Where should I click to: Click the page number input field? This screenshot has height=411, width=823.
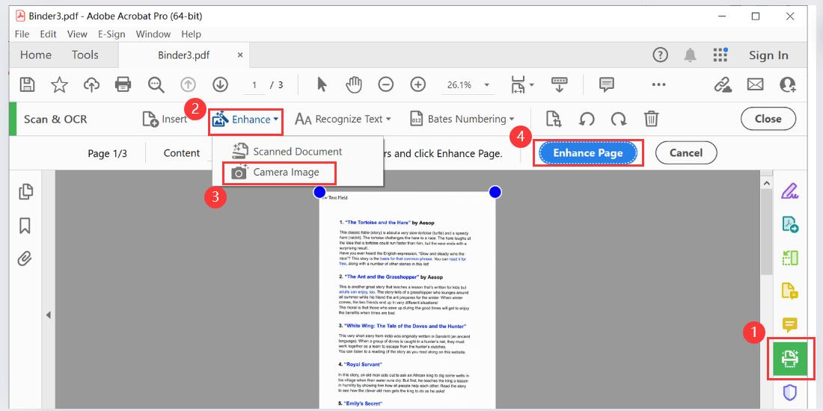[x=254, y=84]
